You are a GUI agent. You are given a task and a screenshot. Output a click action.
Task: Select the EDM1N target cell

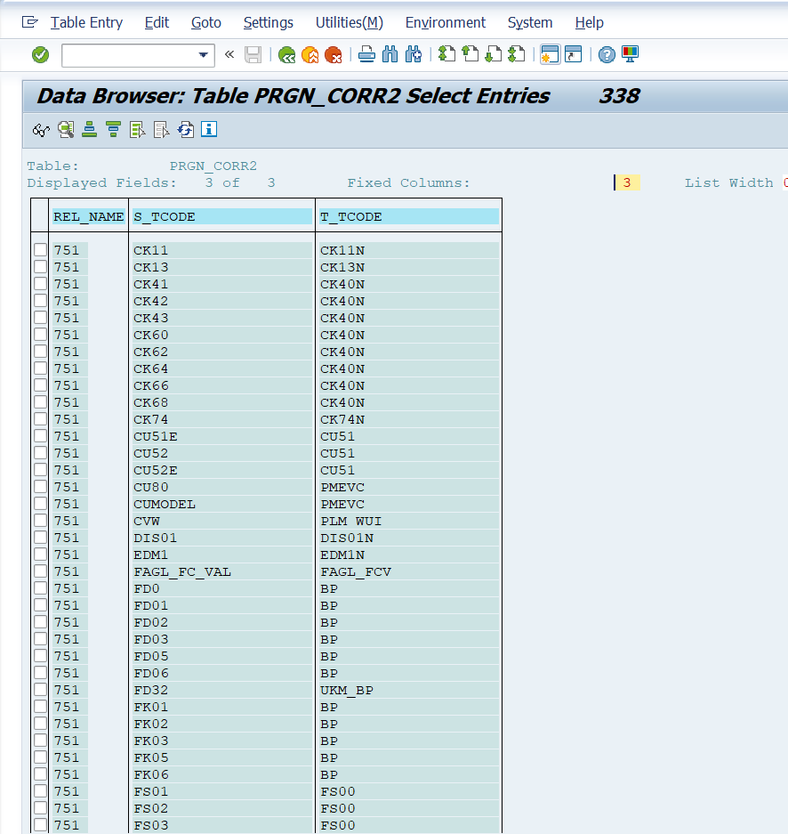[x=408, y=555]
